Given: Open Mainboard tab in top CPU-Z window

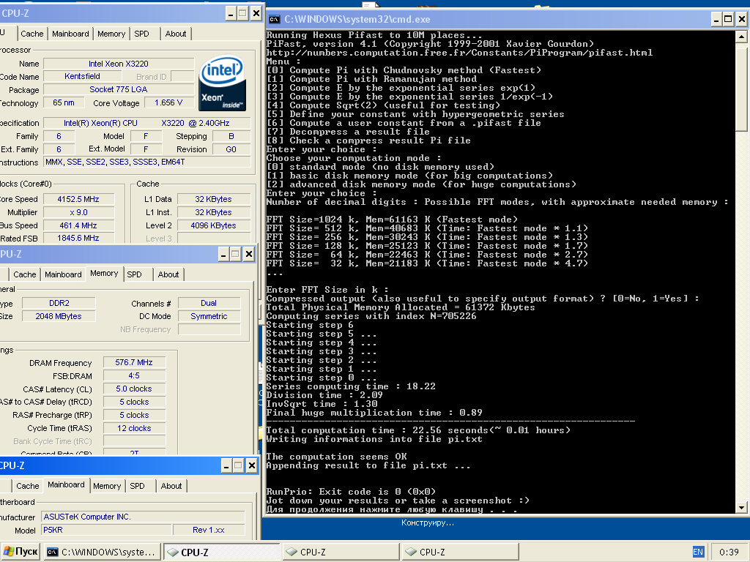Looking at the screenshot, I should pyautogui.click(x=70, y=34).
